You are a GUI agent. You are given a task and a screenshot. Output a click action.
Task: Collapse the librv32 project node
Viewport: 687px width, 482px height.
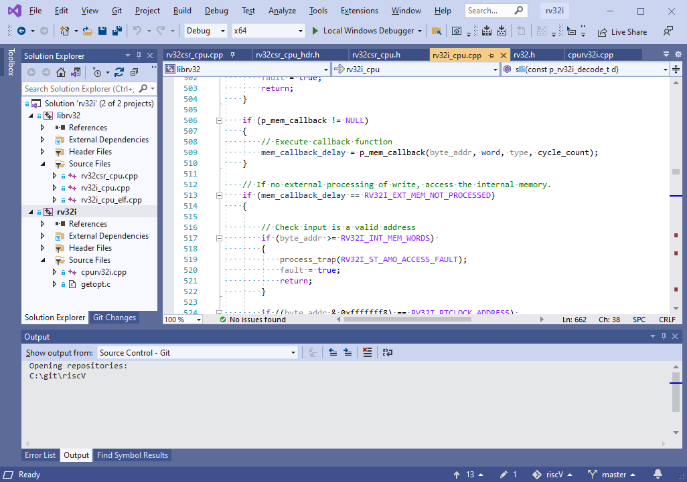point(30,116)
